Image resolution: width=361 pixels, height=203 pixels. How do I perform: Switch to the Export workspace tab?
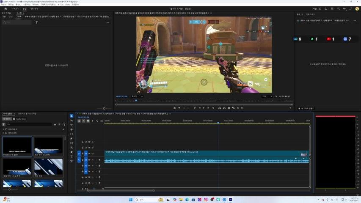pyautogui.click(x=34, y=9)
